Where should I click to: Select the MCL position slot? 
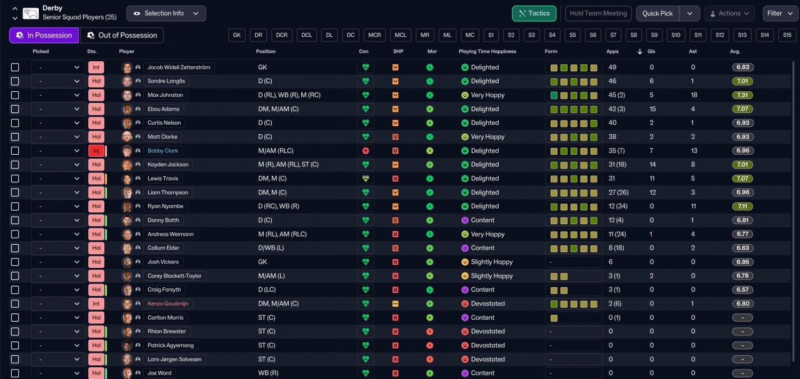pos(401,36)
